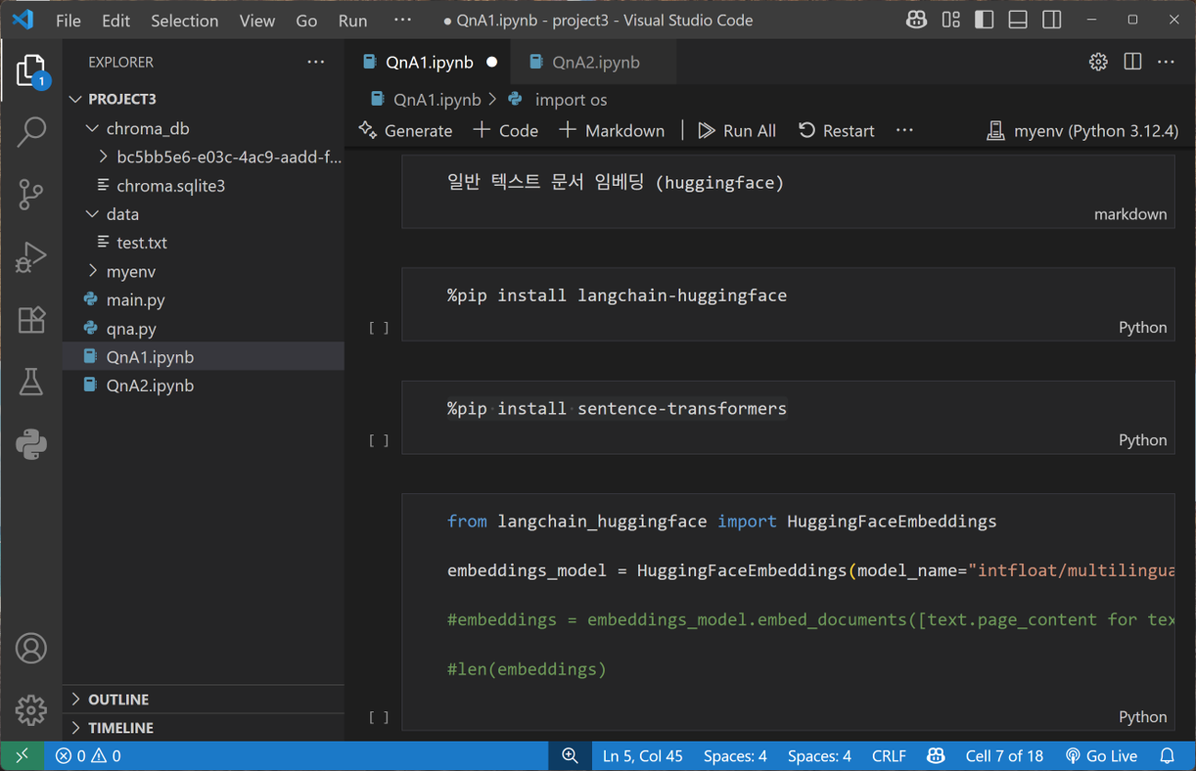Split the editor to the right
This screenshot has width=1196, height=771.
point(1132,62)
